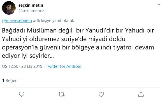
Task: Click the Twitter for Android source link
Action: (64, 66)
